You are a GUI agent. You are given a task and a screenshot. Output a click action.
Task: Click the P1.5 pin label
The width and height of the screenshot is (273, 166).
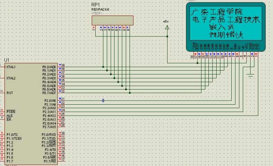coord(10,154)
